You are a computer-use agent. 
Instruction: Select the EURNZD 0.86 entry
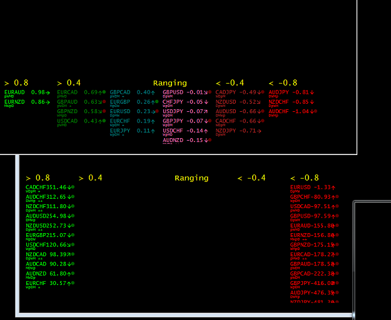click(27, 102)
